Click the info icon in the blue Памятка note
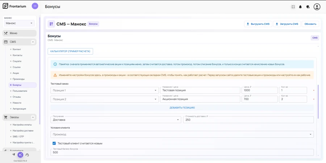 tap(55, 64)
